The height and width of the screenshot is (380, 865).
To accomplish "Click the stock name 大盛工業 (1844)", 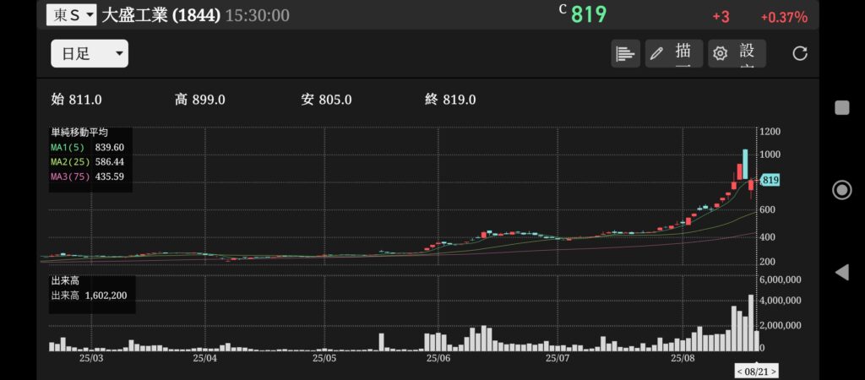I will tap(161, 15).
